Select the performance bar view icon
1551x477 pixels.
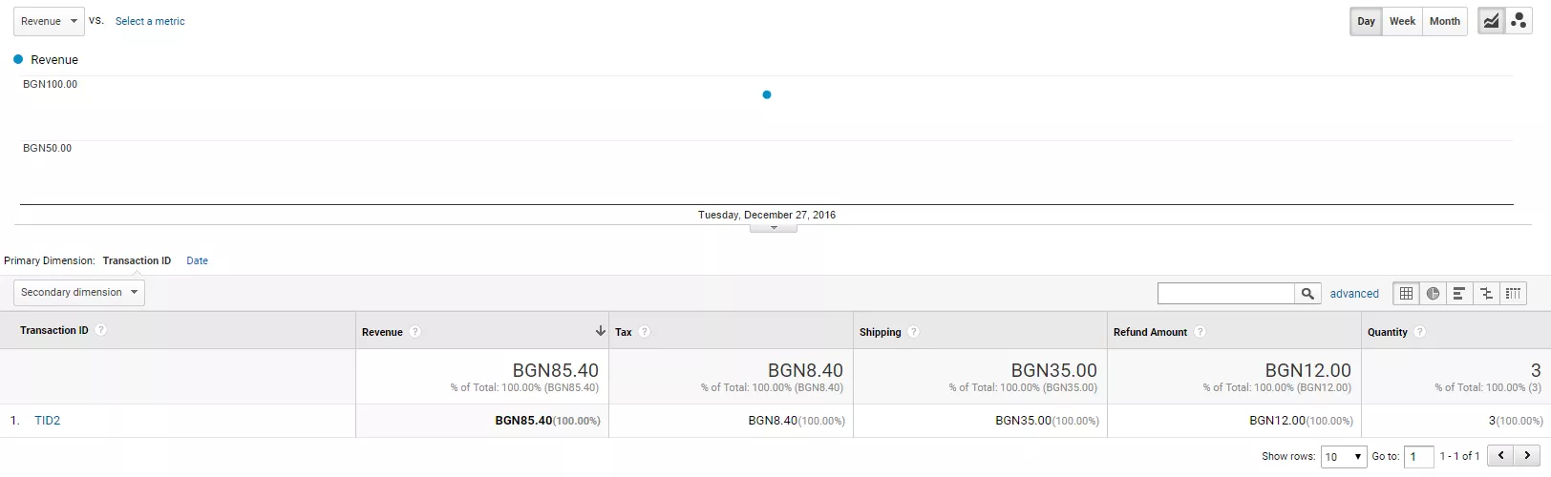(x=1459, y=294)
